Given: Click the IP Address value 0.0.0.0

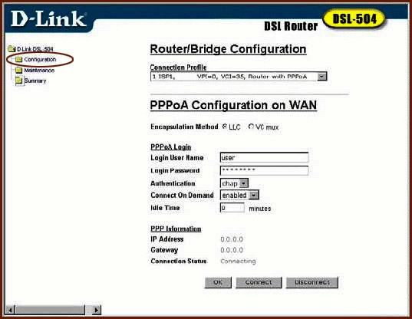Looking at the screenshot, I should pos(232,239).
